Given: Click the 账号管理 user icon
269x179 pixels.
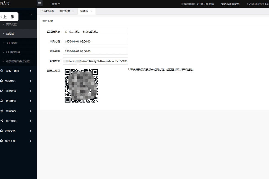Looking at the screenshot, I should tap(2, 101).
